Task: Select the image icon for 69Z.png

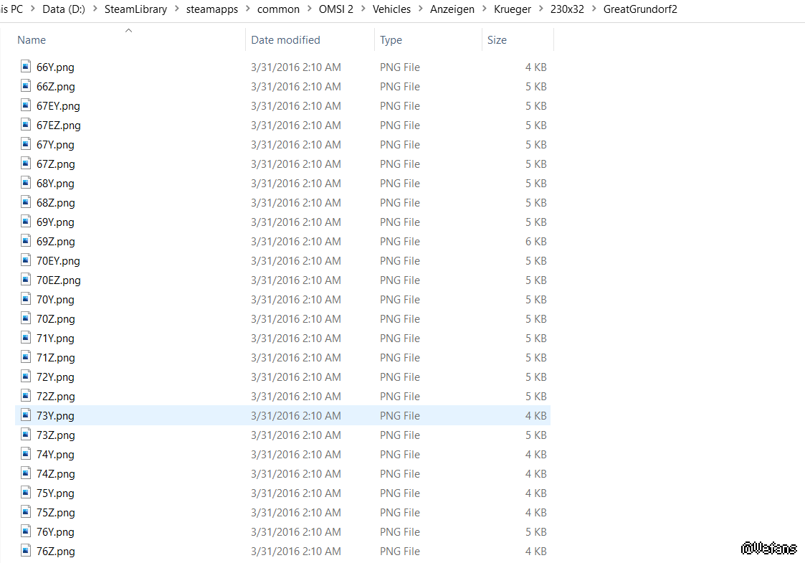Action: (26, 241)
